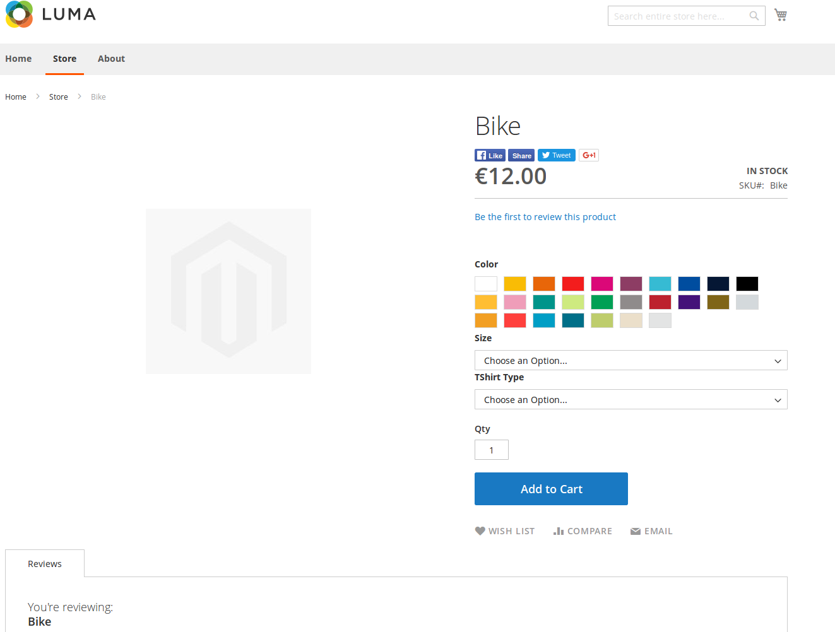This screenshot has width=835, height=632.
Task: Expand the Size chooser chevron arrow
Action: click(x=778, y=360)
